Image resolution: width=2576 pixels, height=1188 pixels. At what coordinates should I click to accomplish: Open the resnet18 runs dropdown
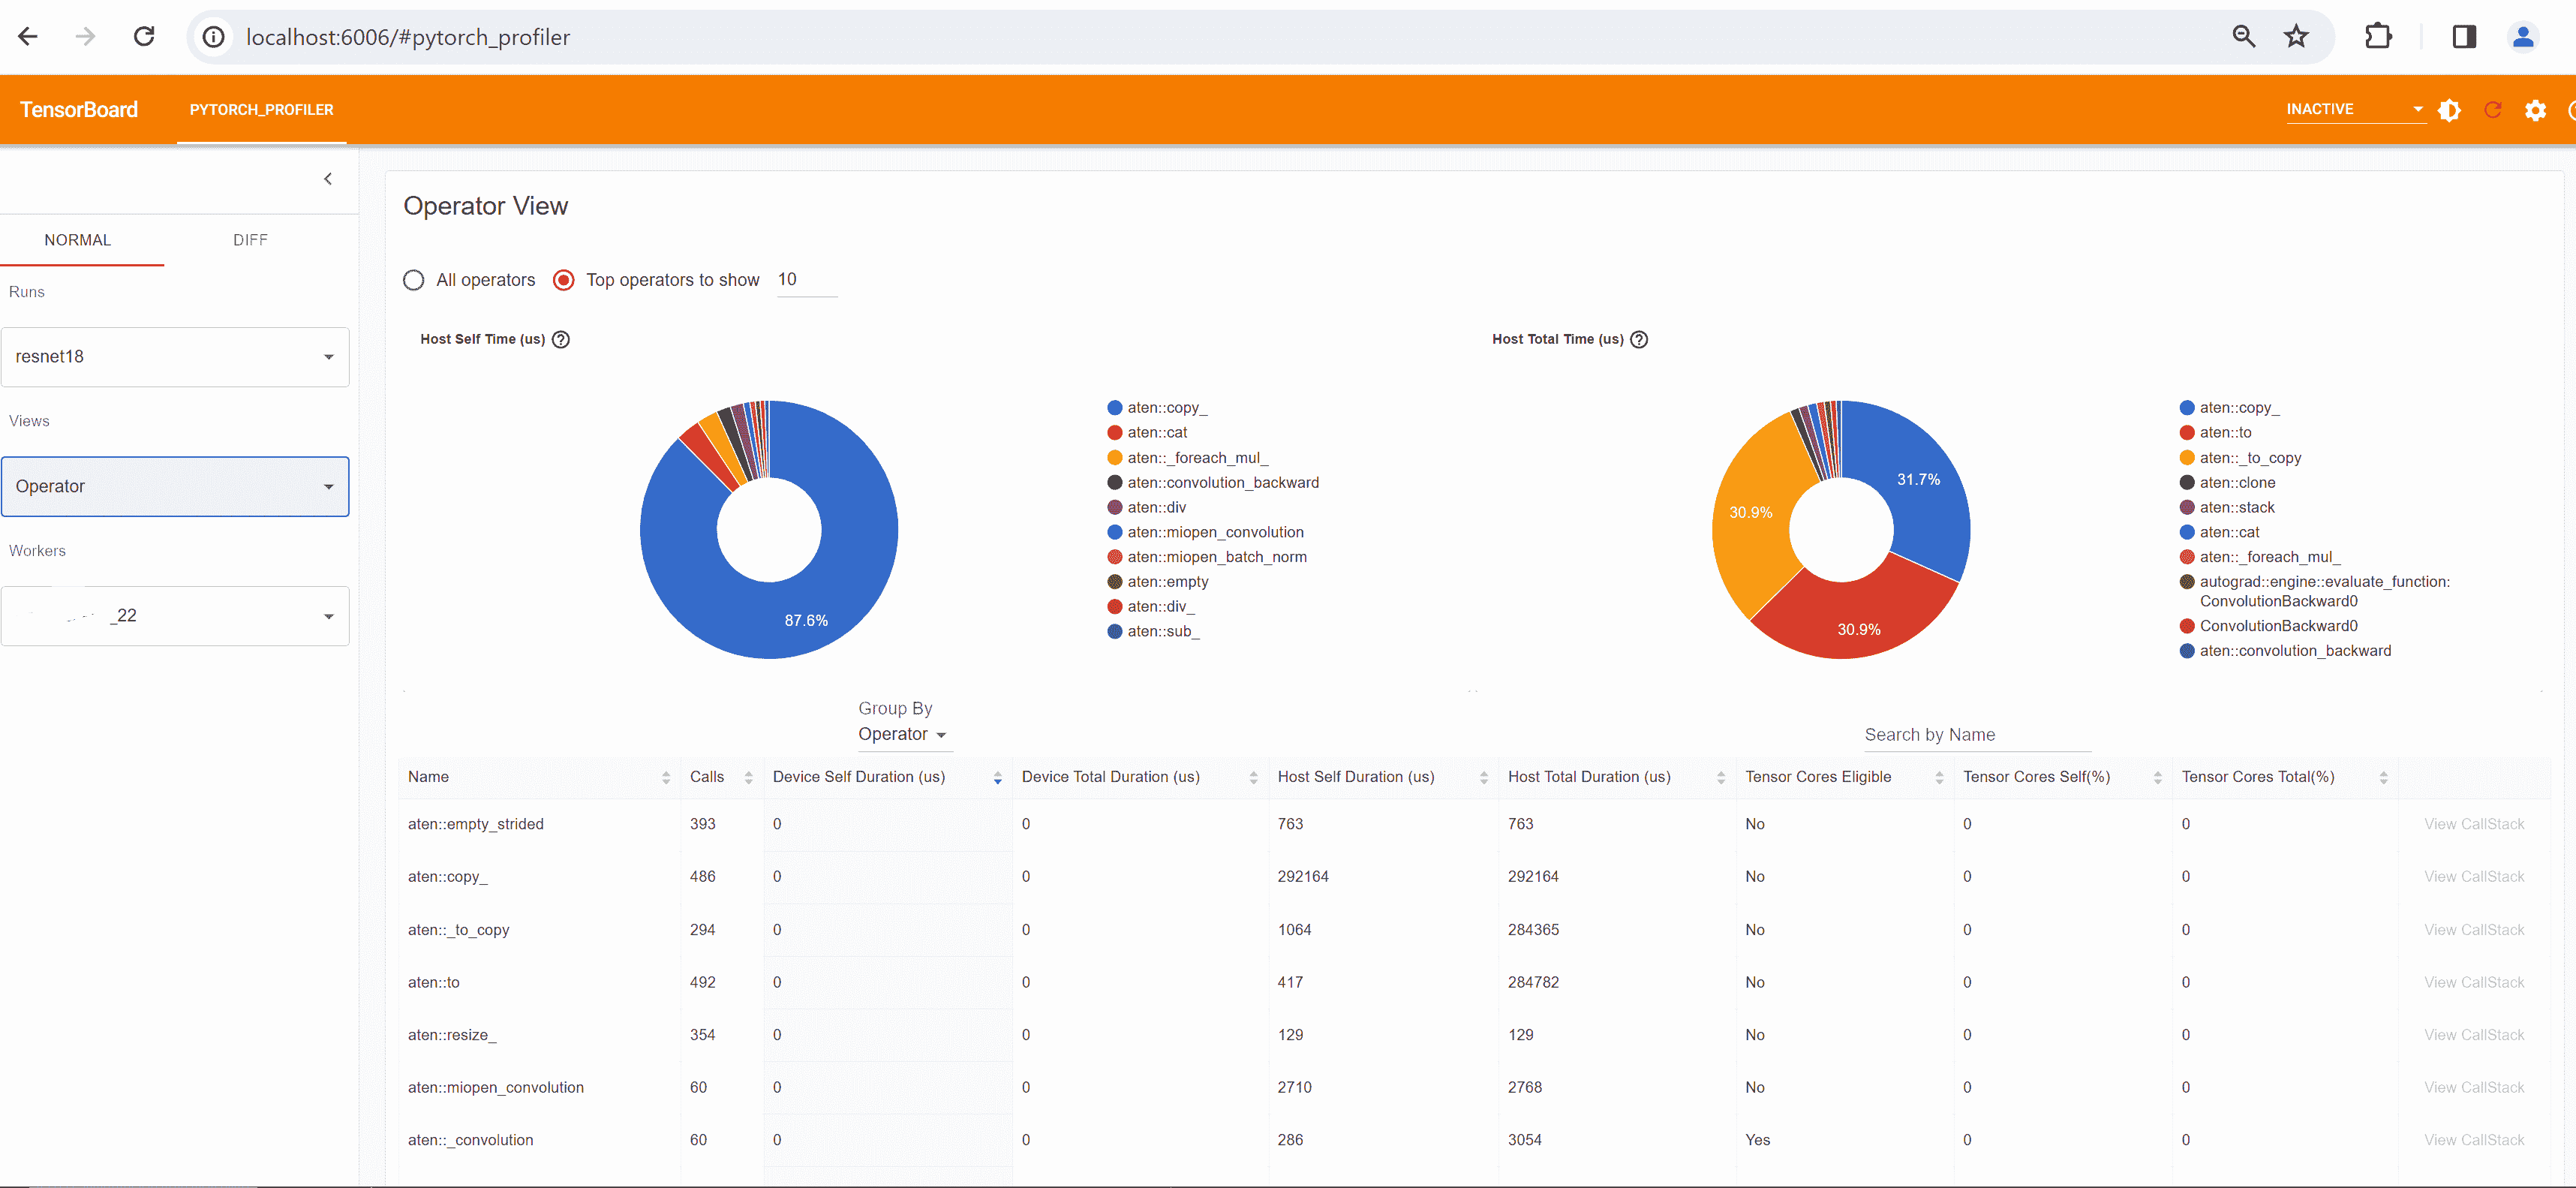coord(175,357)
